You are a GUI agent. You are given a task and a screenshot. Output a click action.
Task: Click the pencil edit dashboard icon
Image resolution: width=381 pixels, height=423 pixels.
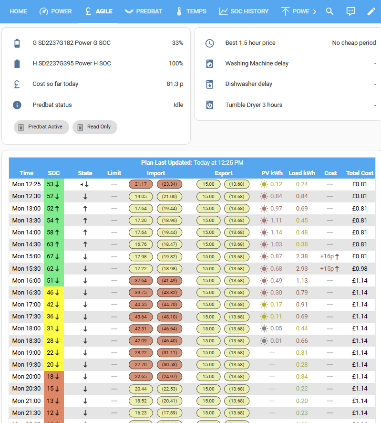click(371, 11)
